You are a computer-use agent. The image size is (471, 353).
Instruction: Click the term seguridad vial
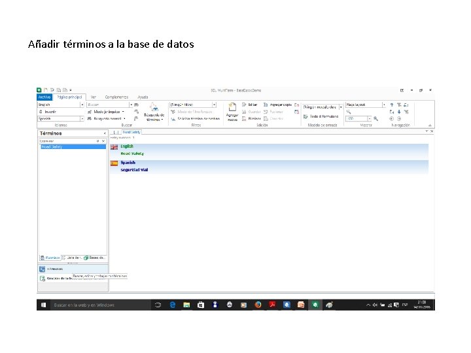[134, 169]
